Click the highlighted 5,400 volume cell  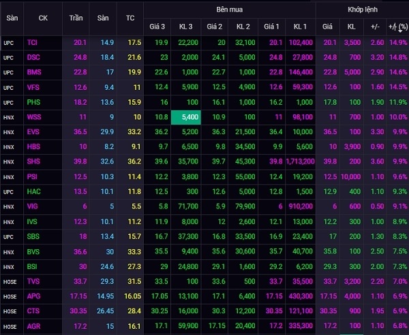186,117
